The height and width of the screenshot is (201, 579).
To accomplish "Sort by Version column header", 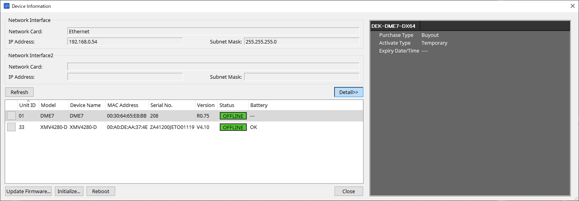I will pos(206,105).
